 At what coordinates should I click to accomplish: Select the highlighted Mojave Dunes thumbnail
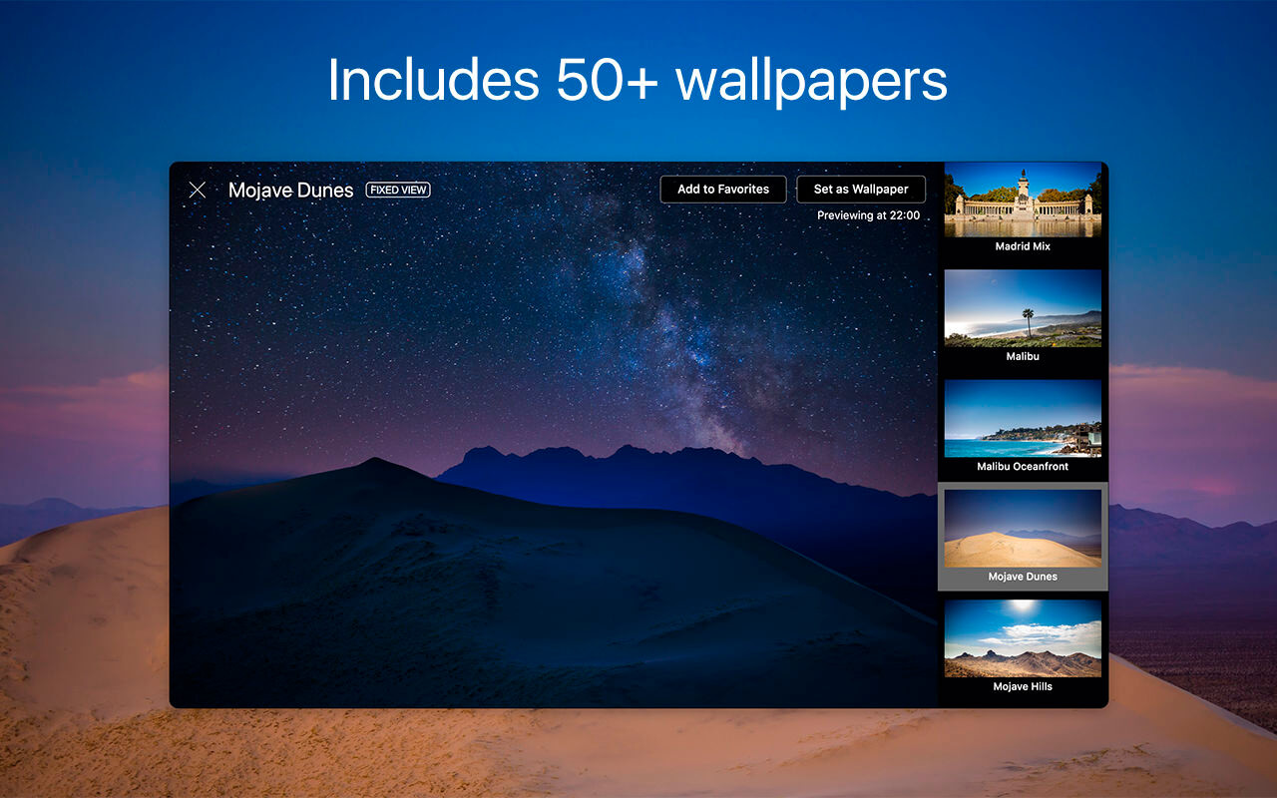[1023, 528]
